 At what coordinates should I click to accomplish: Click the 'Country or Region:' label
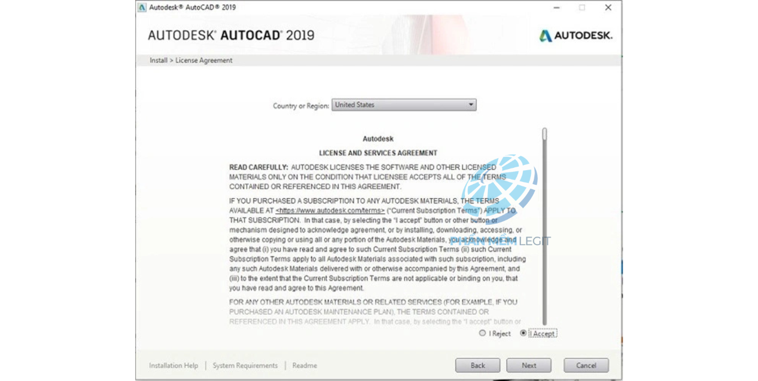tap(301, 106)
